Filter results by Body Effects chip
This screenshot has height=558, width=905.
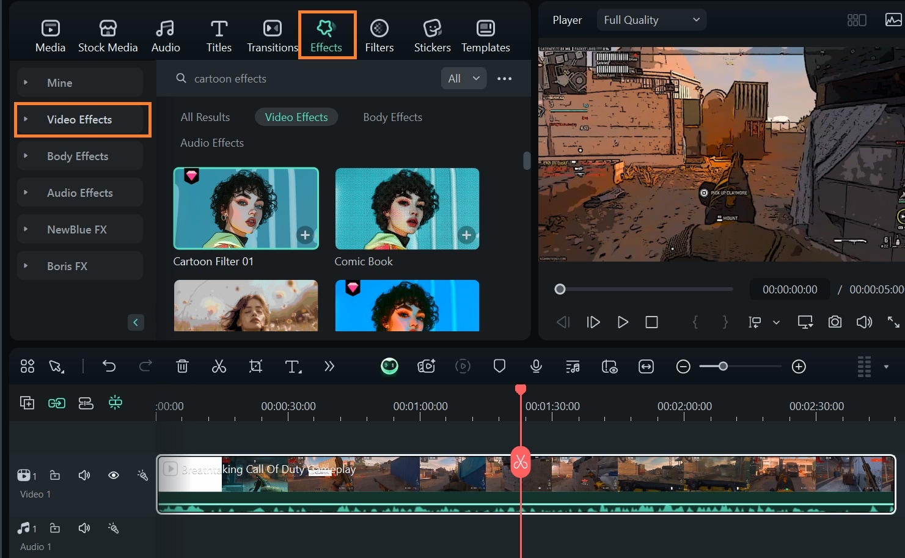[392, 117]
